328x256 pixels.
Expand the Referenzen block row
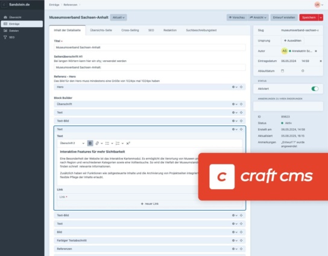[150, 249]
